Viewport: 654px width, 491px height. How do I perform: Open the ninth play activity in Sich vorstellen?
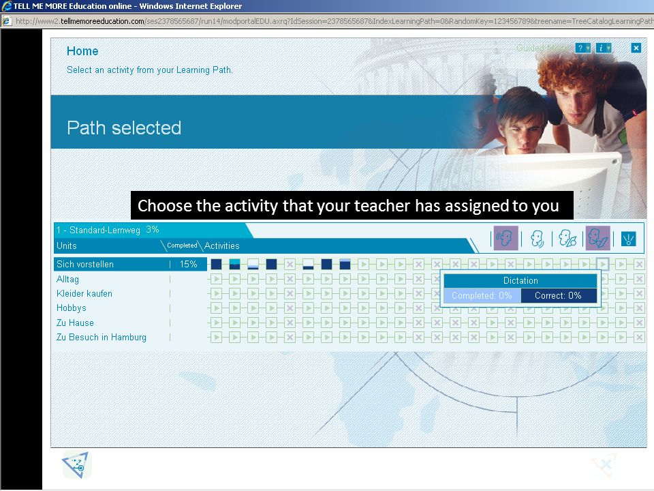363,264
